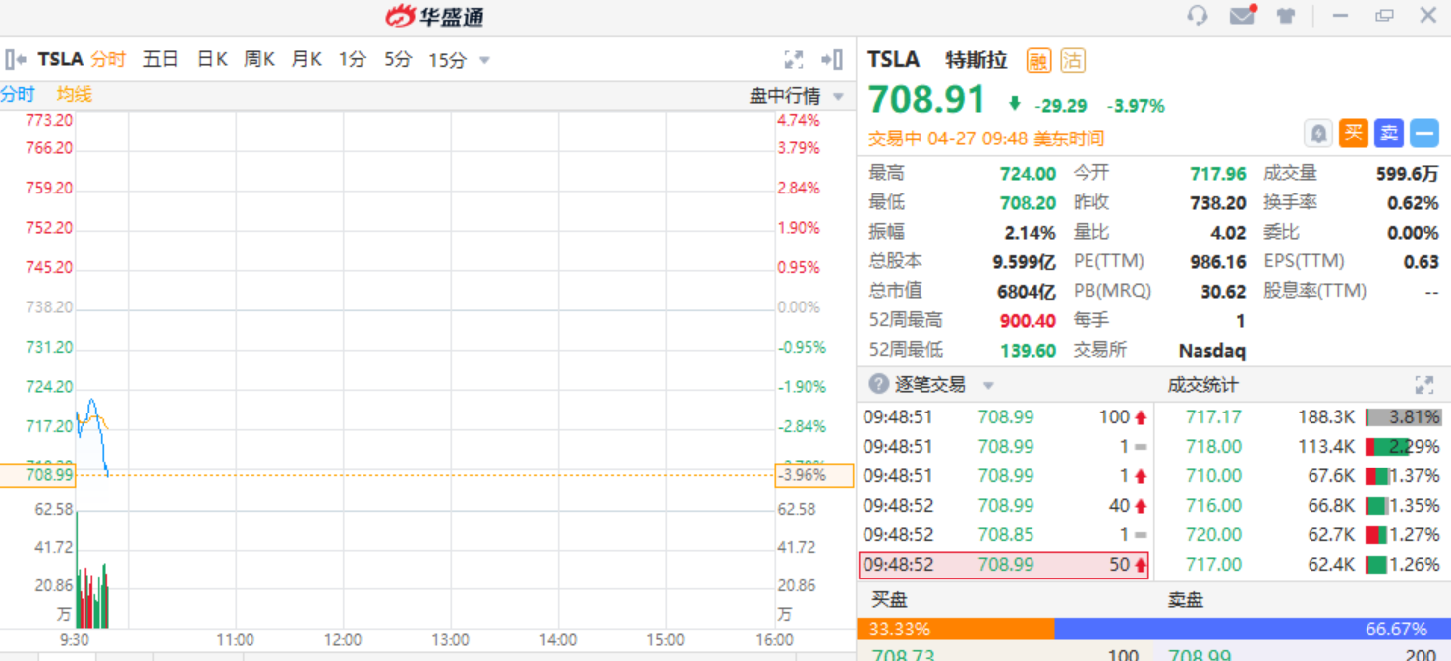Open the skin theme shirt icon

click(x=1285, y=16)
